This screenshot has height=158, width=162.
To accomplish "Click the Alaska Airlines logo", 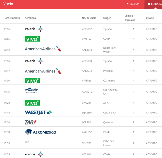I will 31,90.
